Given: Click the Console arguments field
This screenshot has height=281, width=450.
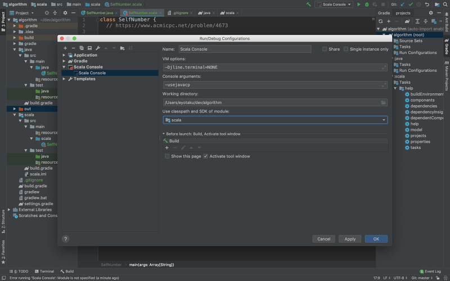Looking at the screenshot, I should tap(275, 85).
